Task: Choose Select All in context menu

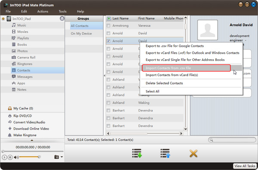Action: [x=191, y=91]
